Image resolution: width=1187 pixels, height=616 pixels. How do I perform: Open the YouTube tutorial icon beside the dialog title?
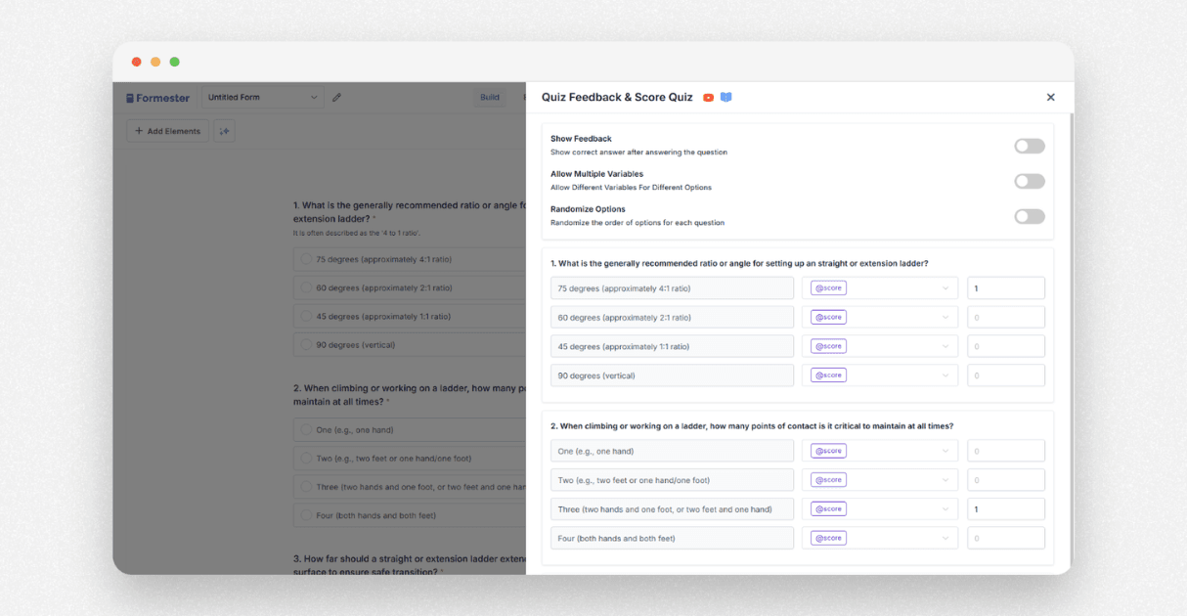[708, 97]
